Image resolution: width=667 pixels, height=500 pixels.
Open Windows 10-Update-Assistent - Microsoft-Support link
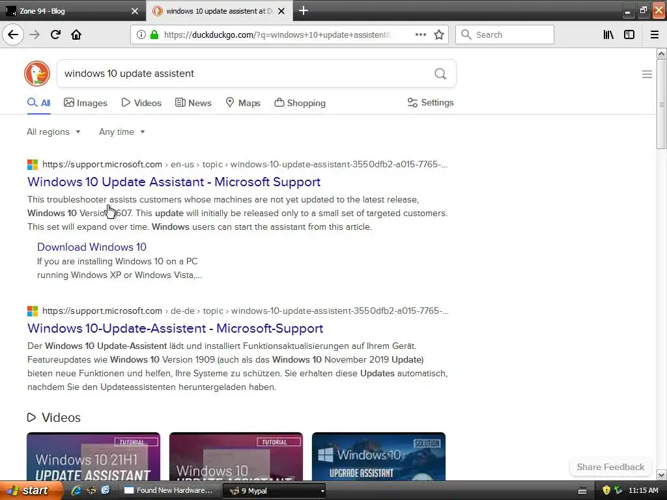175,328
